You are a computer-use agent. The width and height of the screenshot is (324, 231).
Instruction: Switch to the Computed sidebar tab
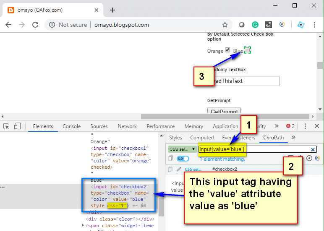[x=202, y=138]
